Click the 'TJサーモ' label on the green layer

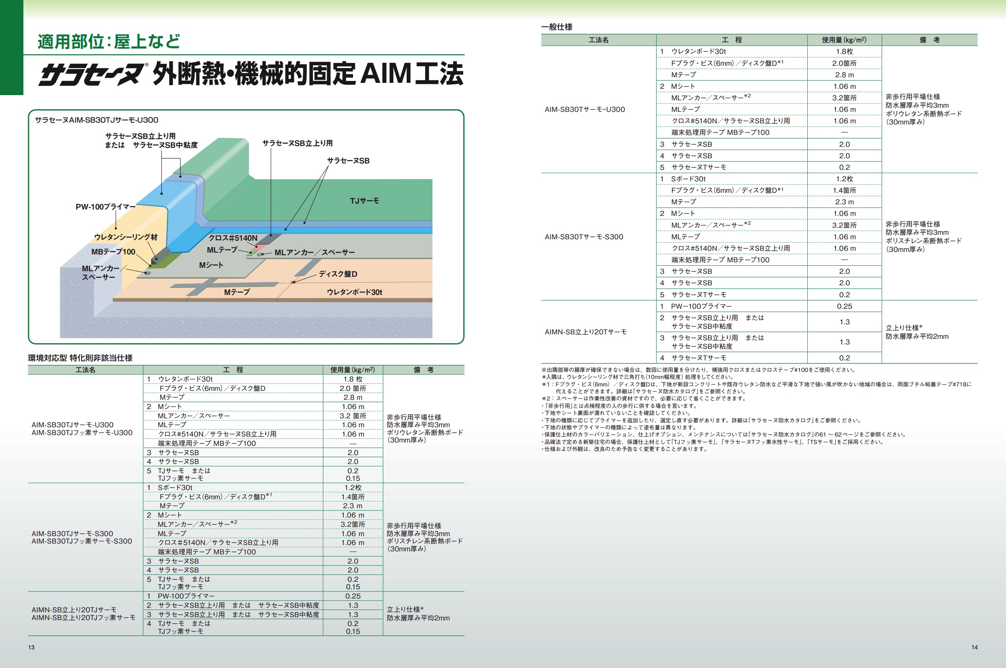[x=364, y=201]
